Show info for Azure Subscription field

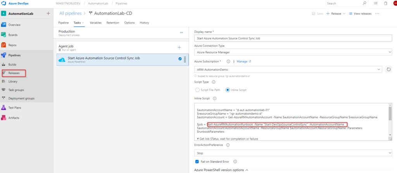228,61
